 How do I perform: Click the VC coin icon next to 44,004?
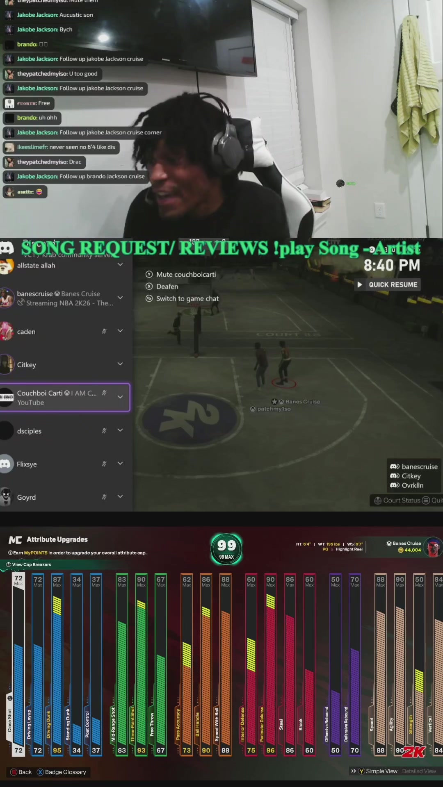click(401, 550)
